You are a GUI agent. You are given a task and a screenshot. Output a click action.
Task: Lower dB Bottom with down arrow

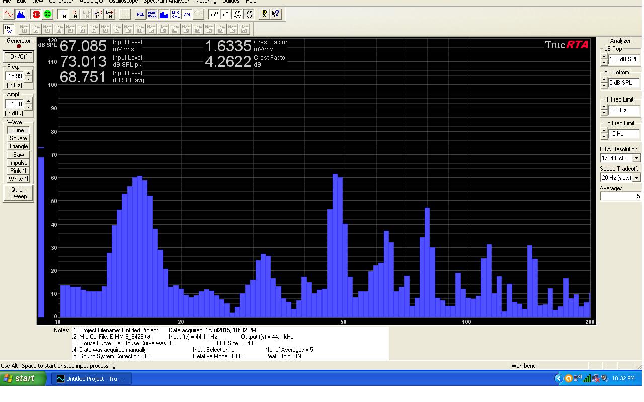pyautogui.click(x=604, y=86)
